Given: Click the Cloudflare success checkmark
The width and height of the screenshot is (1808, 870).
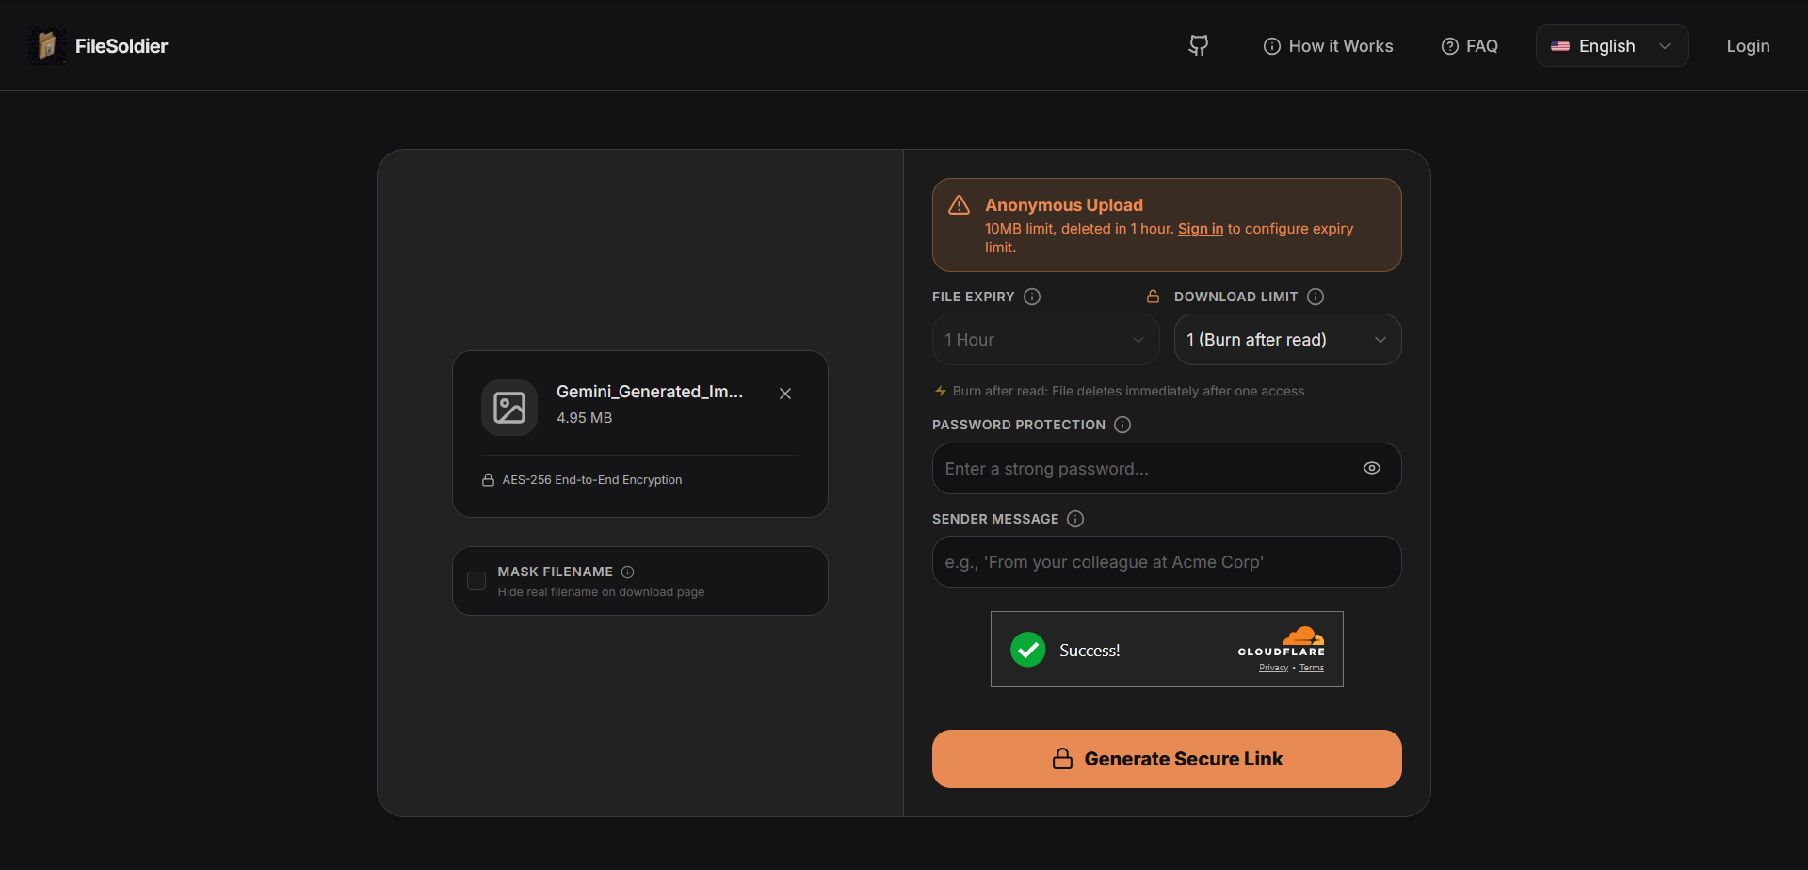Looking at the screenshot, I should [x=1028, y=649].
